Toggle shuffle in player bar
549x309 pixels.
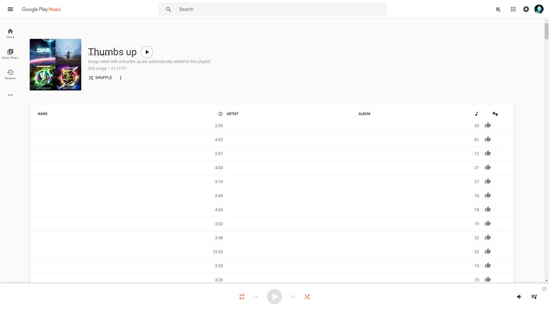[x=307, y=297]
